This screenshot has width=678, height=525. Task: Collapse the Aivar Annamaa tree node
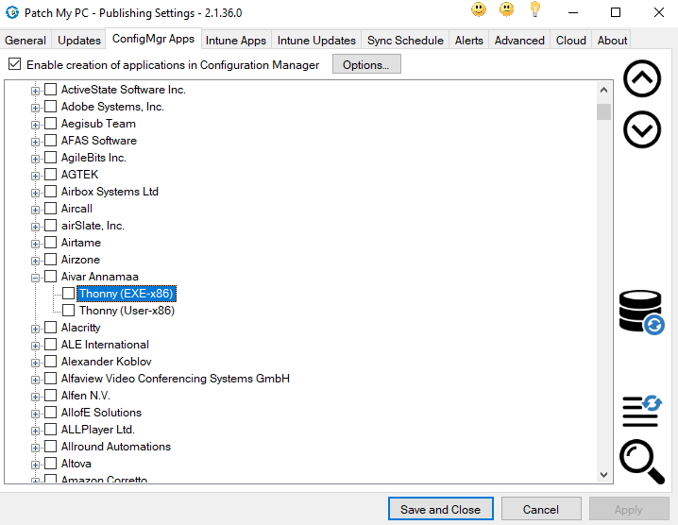(36, 277)
